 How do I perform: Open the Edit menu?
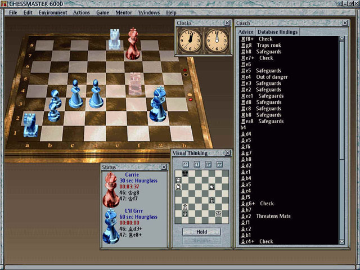point(28,12)
